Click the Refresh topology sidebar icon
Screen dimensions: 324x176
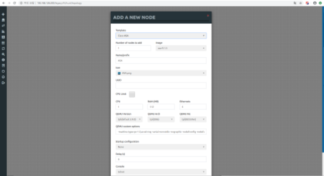pyautogui.click(x=3, y=48)
